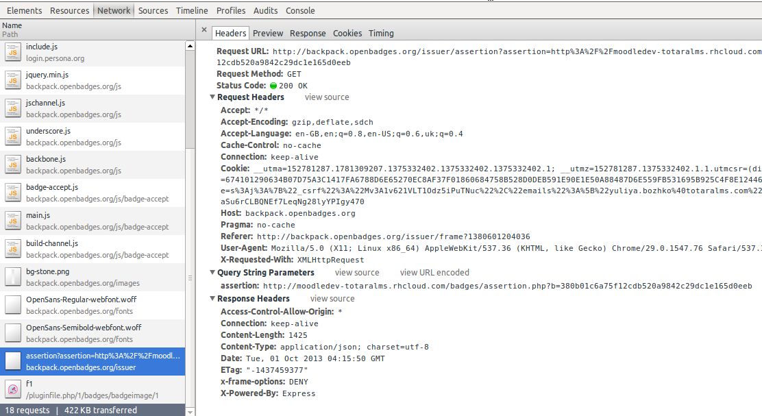Open the Elements panel
This screenshot has width=762, height=416.
coord(24,11)
